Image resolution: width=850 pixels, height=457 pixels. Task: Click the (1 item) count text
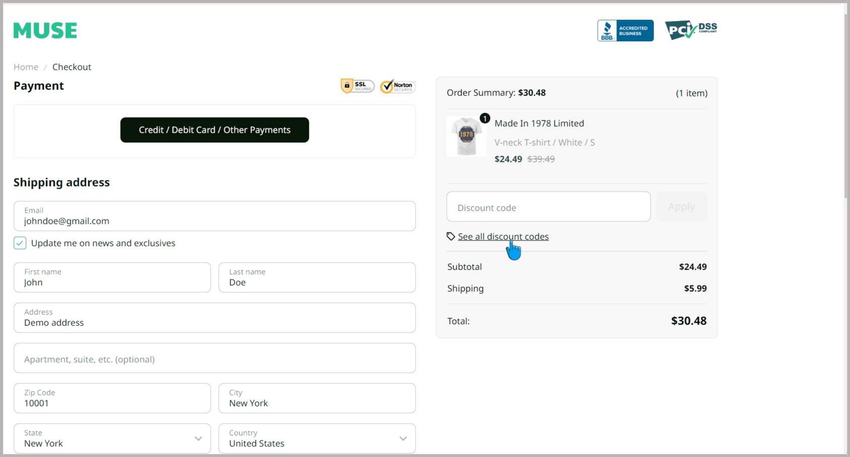(691, 93)
